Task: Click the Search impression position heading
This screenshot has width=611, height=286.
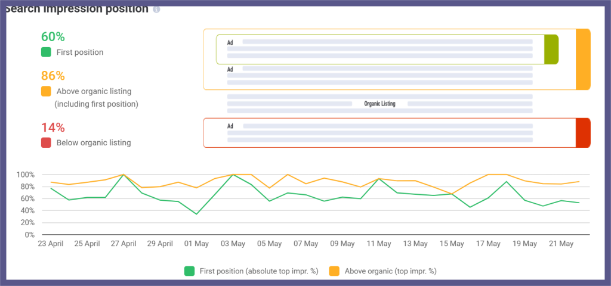Action: [x=76, y=9]
